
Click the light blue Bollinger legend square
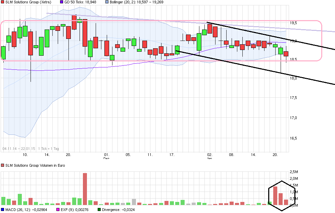[107, 2]
